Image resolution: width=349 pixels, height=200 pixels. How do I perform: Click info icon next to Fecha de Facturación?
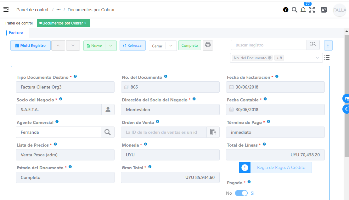[x=277, y=76]
